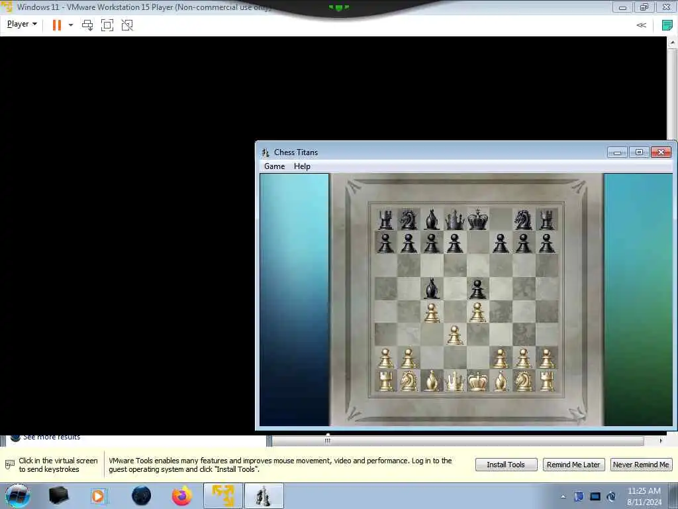Open the Game menu in Chess Titans

[x=274, y=166]
